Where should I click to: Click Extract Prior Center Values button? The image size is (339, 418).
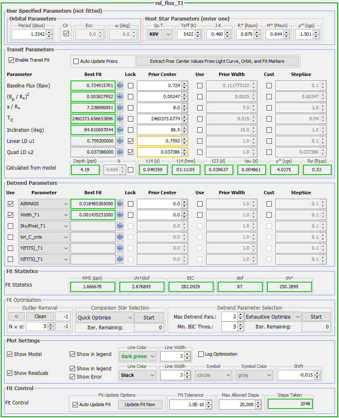(x=217, y=61)
